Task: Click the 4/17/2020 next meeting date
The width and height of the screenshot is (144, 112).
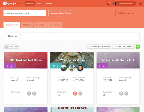Action: (78, 80)
